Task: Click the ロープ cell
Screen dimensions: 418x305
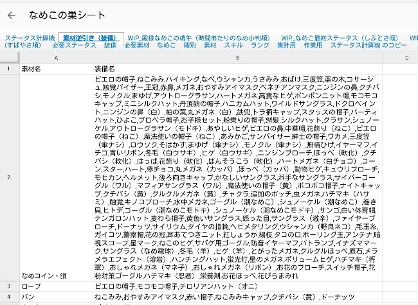Action: click(56, 286)
